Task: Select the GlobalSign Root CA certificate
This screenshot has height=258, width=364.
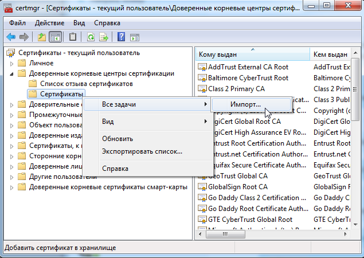Action: [238, 187]
